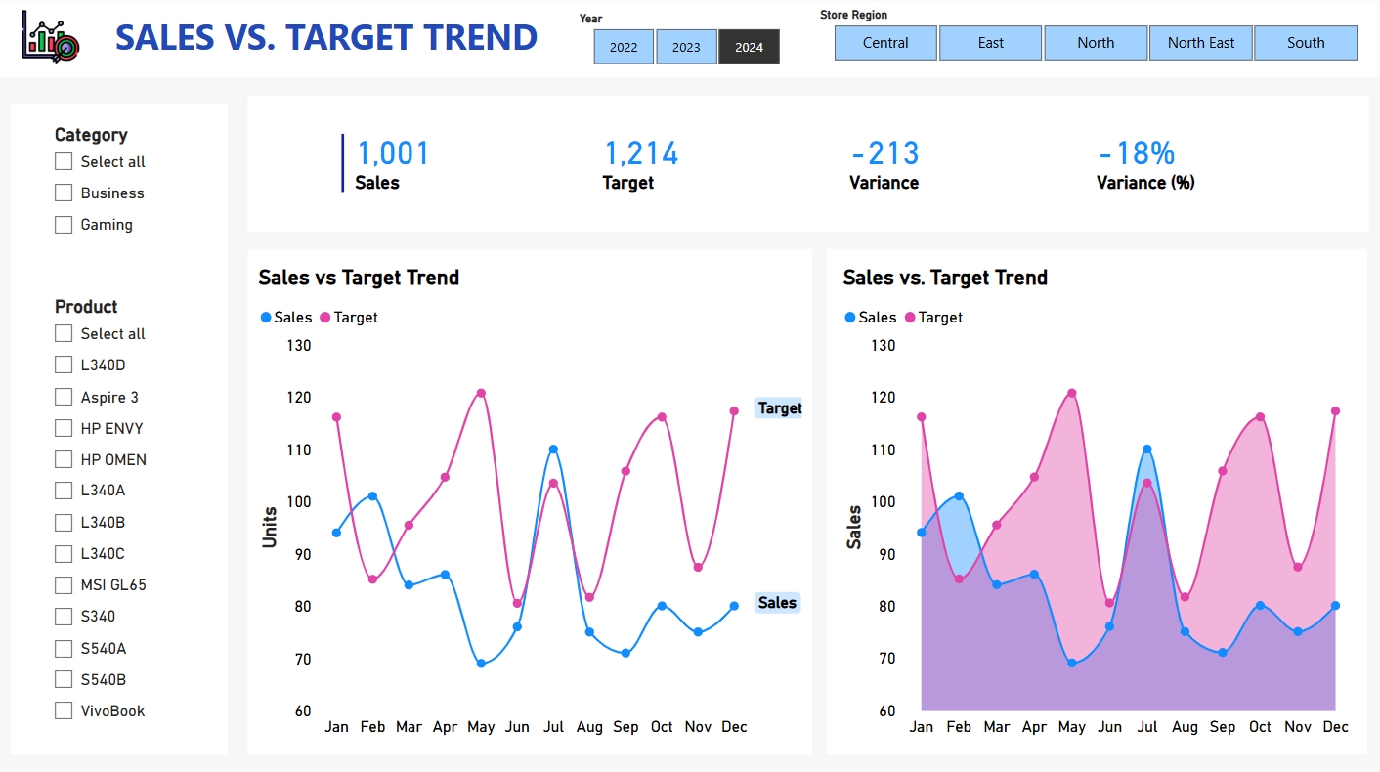Click the 1,001 Sales KPI value
Image resolution: width=1380 pixels, height=772 pixels.
click(x=393, y=153)
